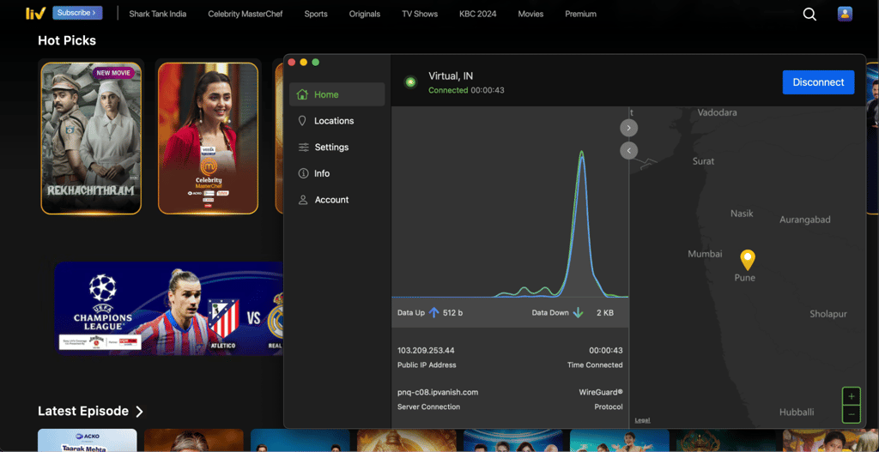Image resolution: width=879 pixels, height=452 pixels.
Task: Click the green connection status indicator icon
Action: coord(411,82)
